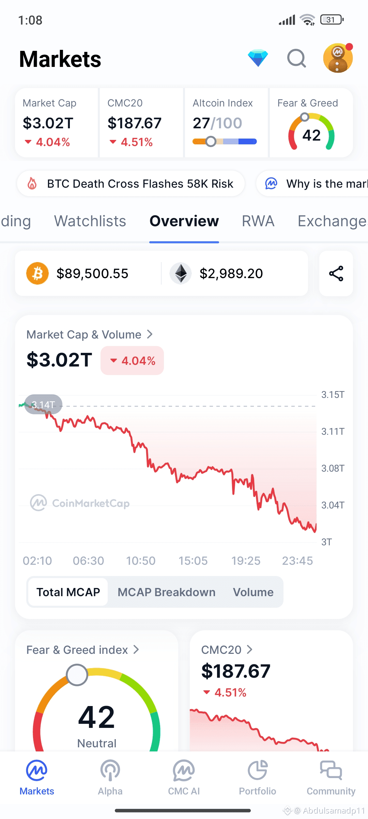This screenshot has width=368, height=819.
Task: Tap the Bitcoin price icon
Action: click(37, 273)
